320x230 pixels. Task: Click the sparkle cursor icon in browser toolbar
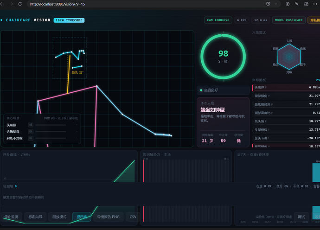[x=297, y=4]
